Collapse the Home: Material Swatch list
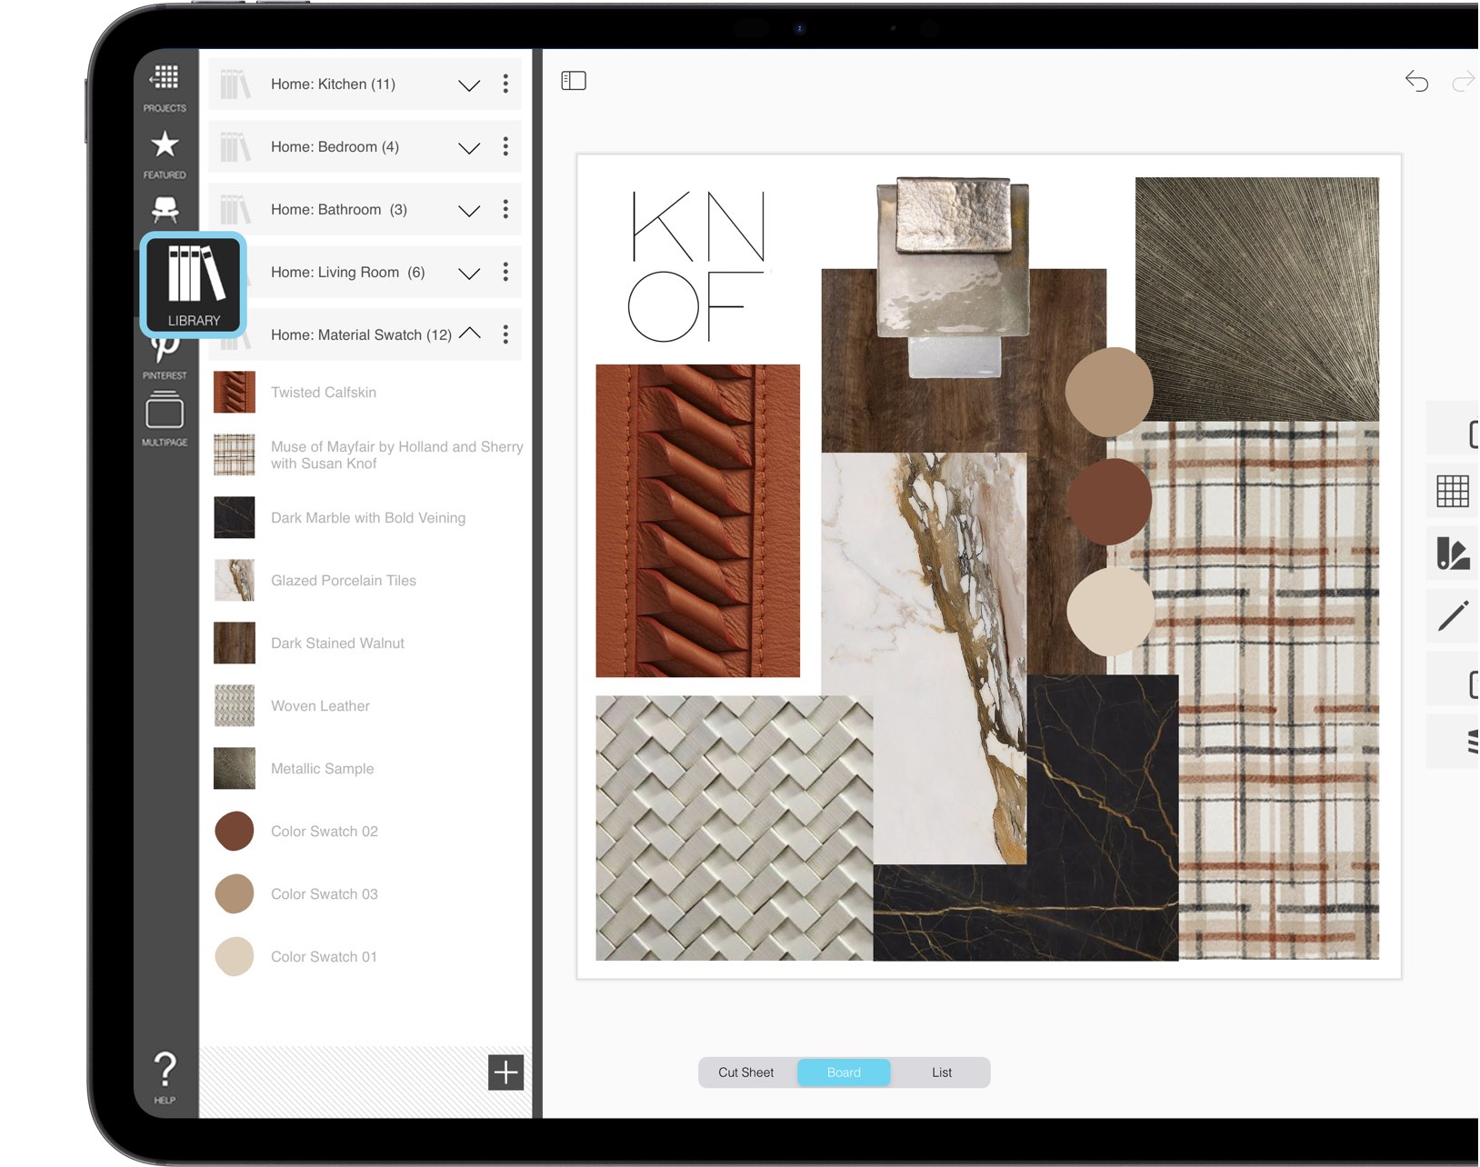 point(471,334)
